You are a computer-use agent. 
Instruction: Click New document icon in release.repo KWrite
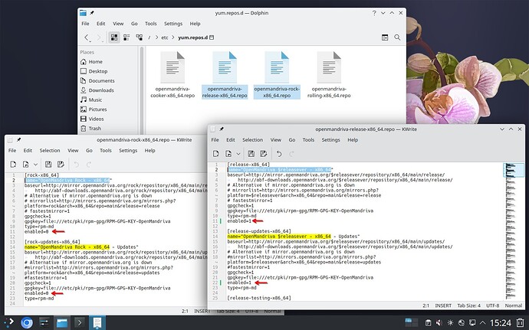[x=216, y=154]
